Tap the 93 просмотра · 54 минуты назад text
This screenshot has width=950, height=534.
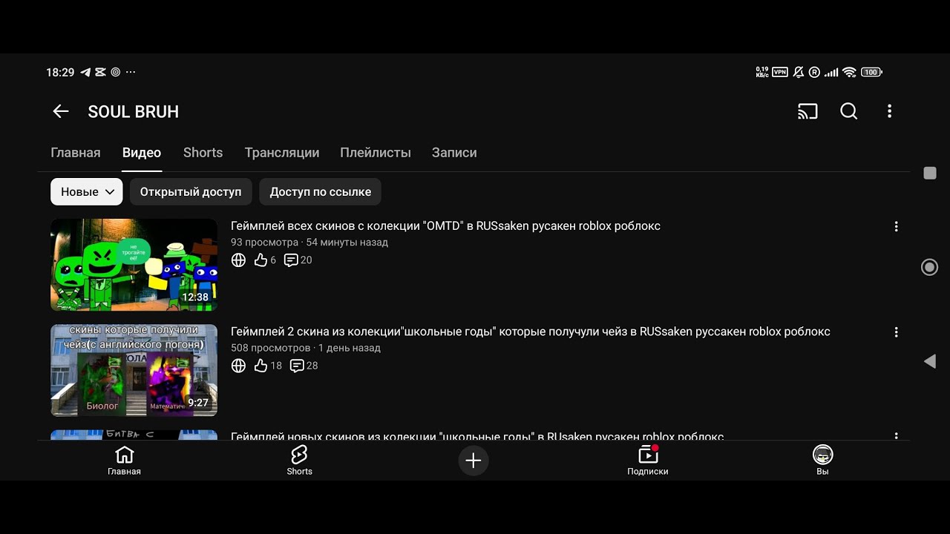[309, 243]
